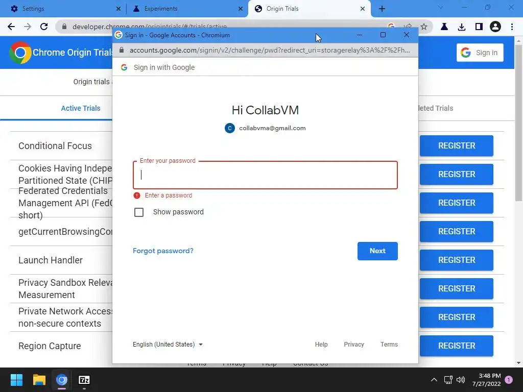Select the Active Trials tab
523x392 pixels.
point(80,108)
